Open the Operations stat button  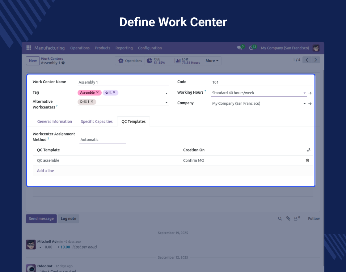[x=130, y=61]
